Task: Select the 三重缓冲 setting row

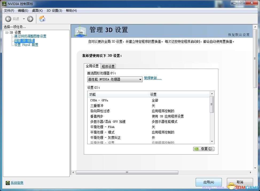Action: [x=149, y=106]
